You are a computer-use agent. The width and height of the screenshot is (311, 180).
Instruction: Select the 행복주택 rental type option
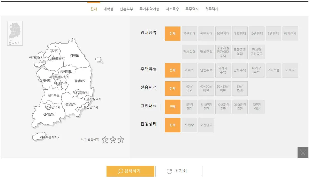206,52
